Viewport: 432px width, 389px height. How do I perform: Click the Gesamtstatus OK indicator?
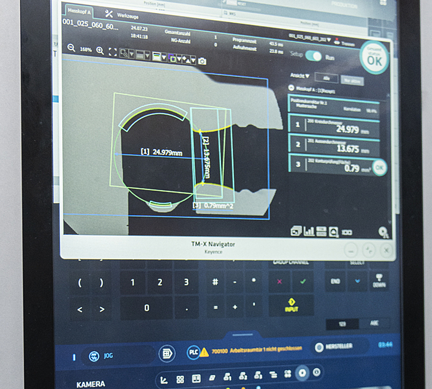coord(374,58)
